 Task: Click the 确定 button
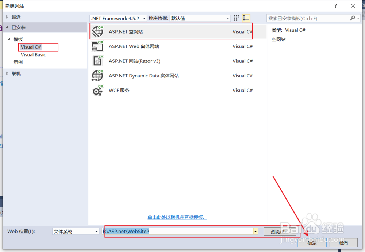(x=312, y=243)
